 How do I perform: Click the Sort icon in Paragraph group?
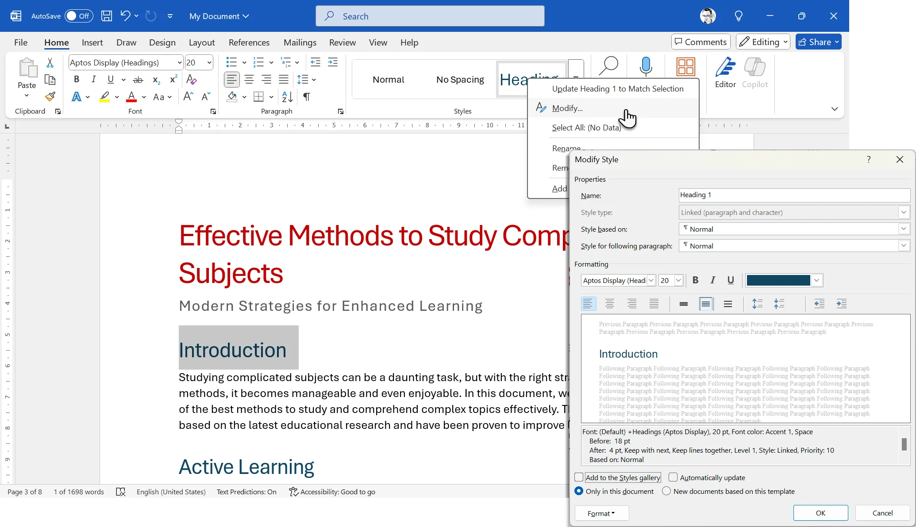(x=287, y=96)
